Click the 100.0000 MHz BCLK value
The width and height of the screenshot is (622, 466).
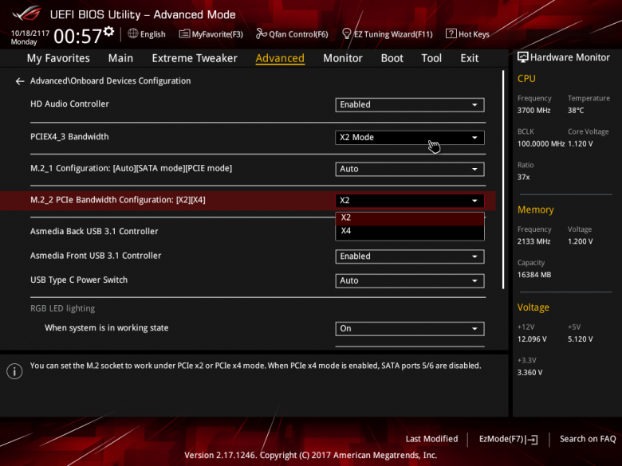coord(541,144)
